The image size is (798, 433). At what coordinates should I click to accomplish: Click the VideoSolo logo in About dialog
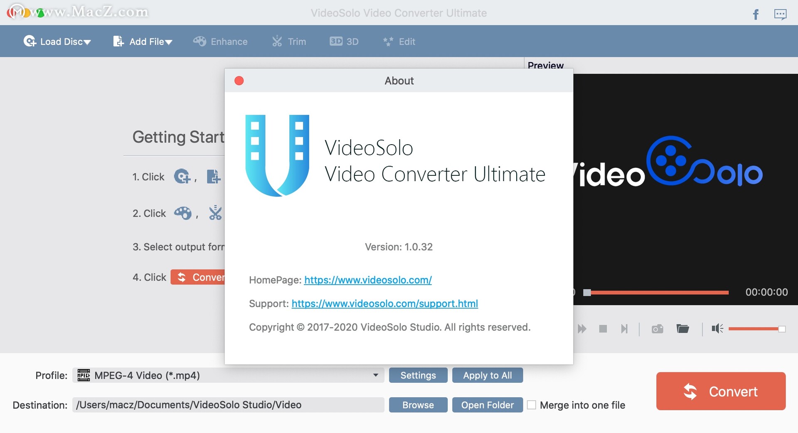[277, 155]
